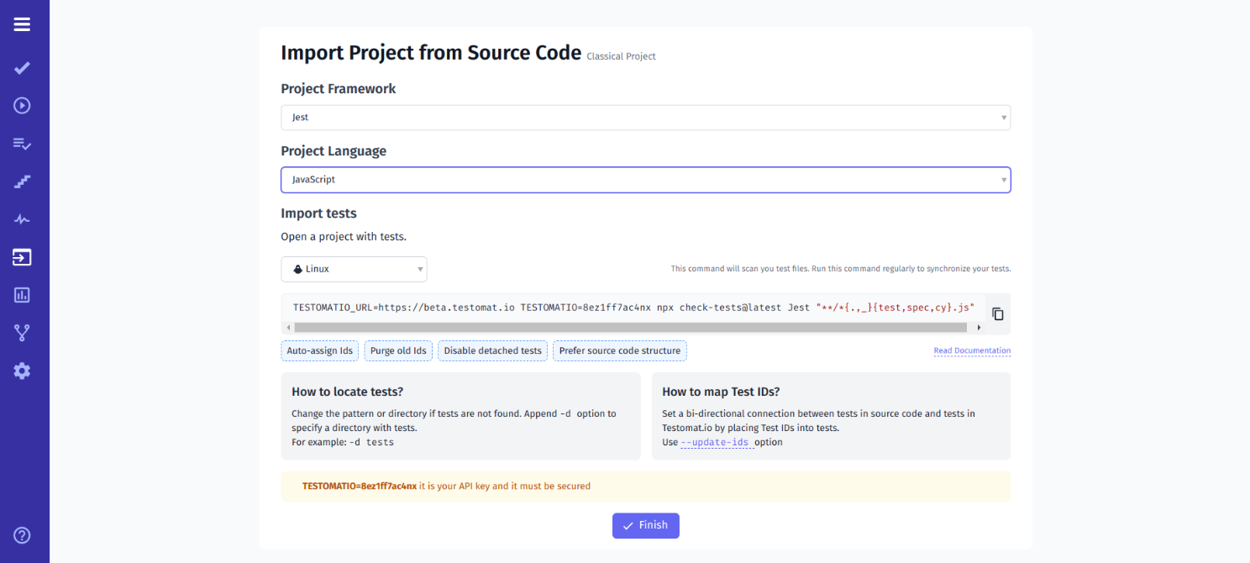Select the checkmark Tests icon in sidebar
This screenshot has height=563, width=1250.
(x=22, y=67)
